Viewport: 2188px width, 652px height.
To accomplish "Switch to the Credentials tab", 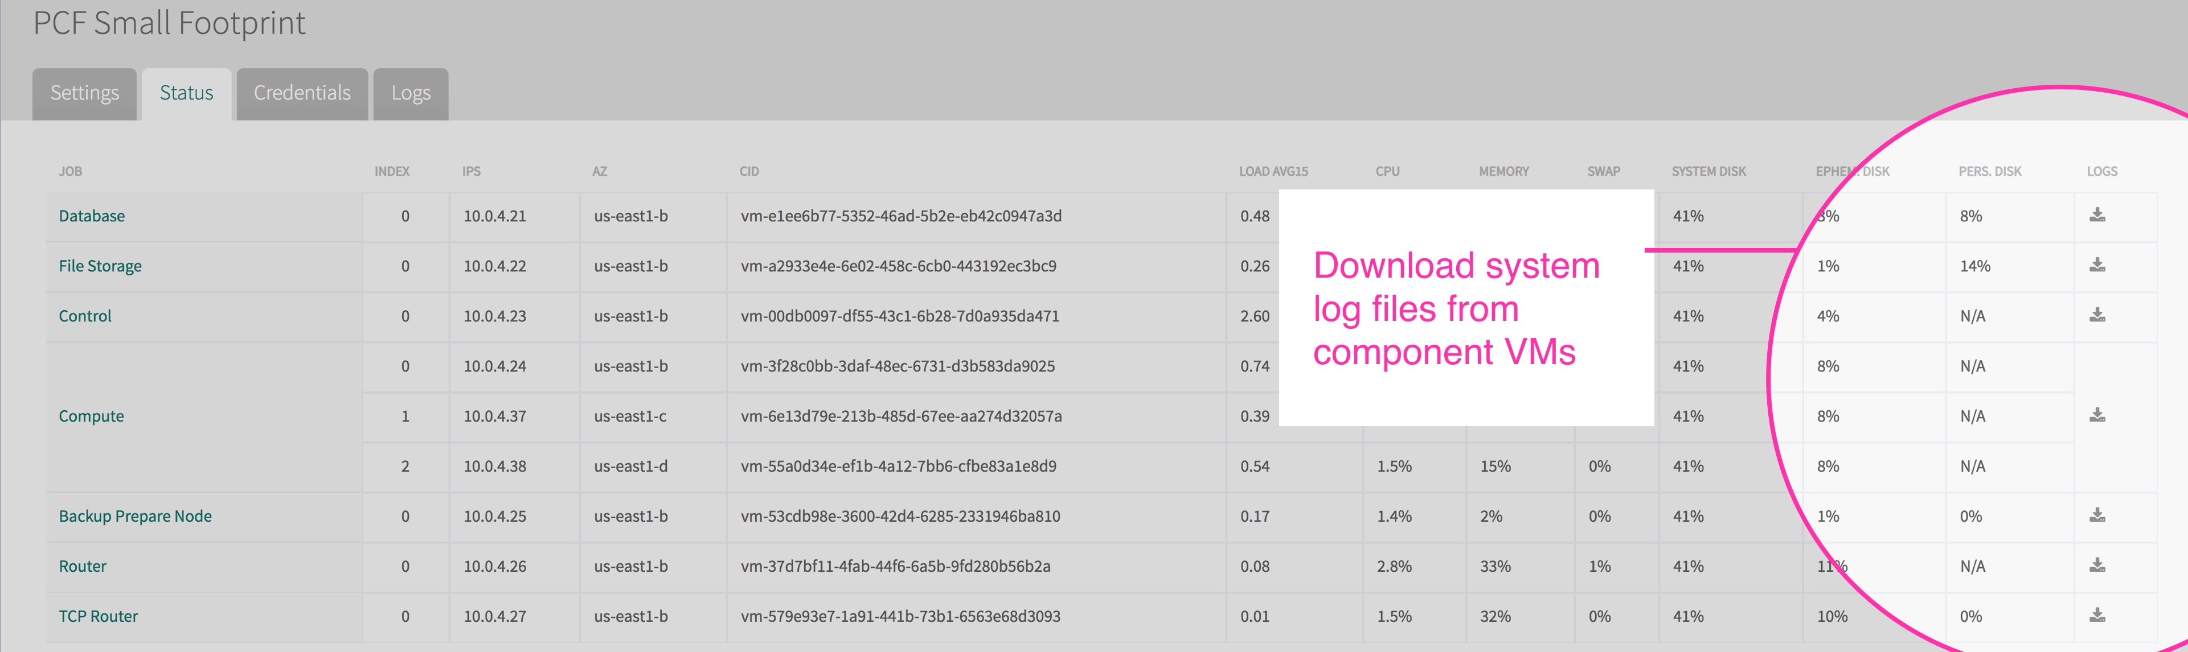I will (x=301, y=93).
